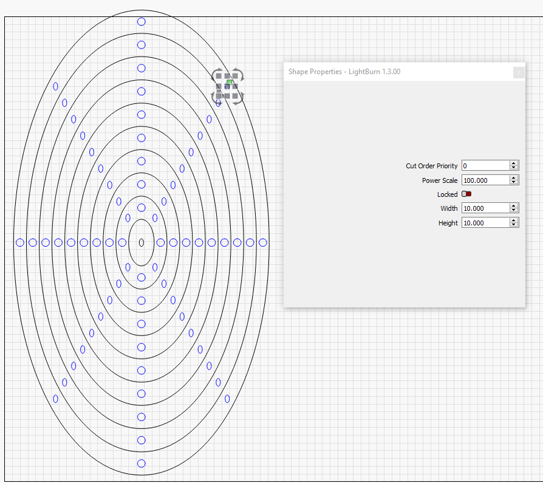Lower the Height value with its down arrow
This screenshot has width=543, height=483.
coord(514,225)
